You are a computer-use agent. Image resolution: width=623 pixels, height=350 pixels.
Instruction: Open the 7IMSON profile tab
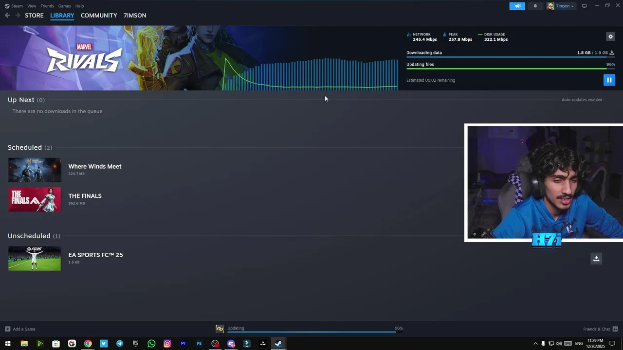(135, 16)
